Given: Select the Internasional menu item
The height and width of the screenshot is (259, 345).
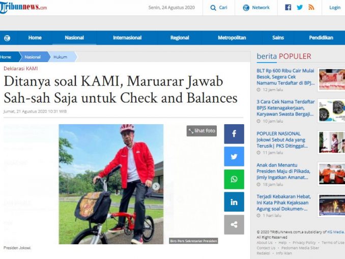Looking at the screenshot, I should pyautogui.click(x=127, y=38).
